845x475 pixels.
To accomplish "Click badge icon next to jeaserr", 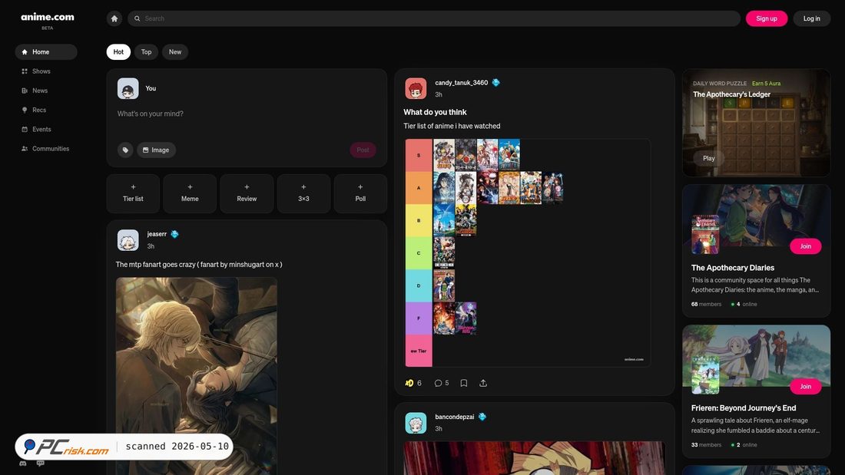I will [174, 234].
